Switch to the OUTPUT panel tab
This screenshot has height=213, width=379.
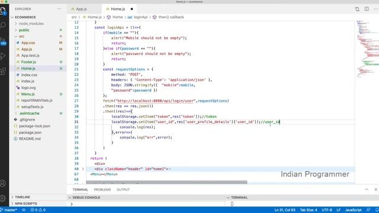pos(123,189)
